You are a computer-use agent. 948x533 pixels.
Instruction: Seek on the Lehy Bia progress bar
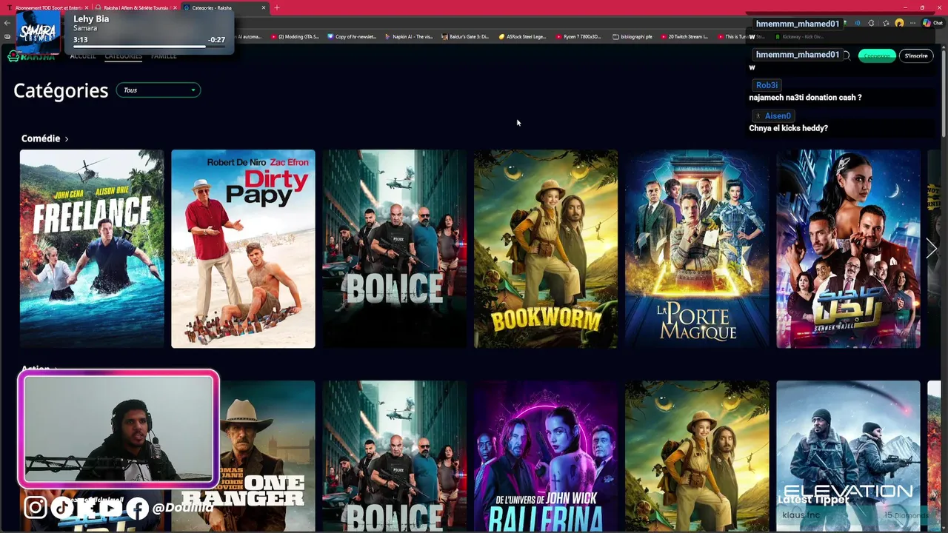pyautogui.click(x=149, y=47)
